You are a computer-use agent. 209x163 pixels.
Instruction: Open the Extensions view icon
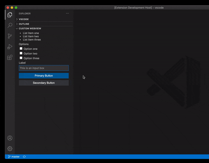pos(10,57)
